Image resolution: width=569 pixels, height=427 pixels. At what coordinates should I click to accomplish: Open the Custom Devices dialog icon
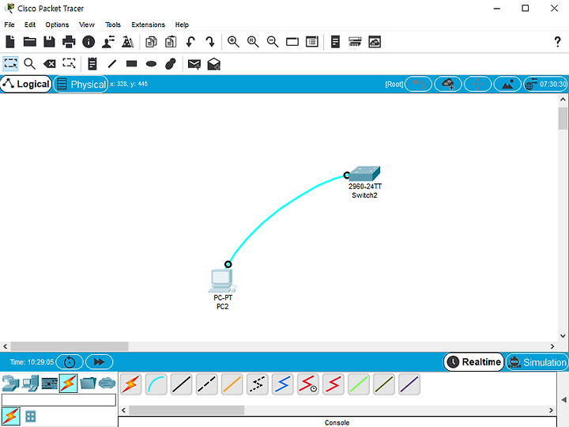point(311,42)
